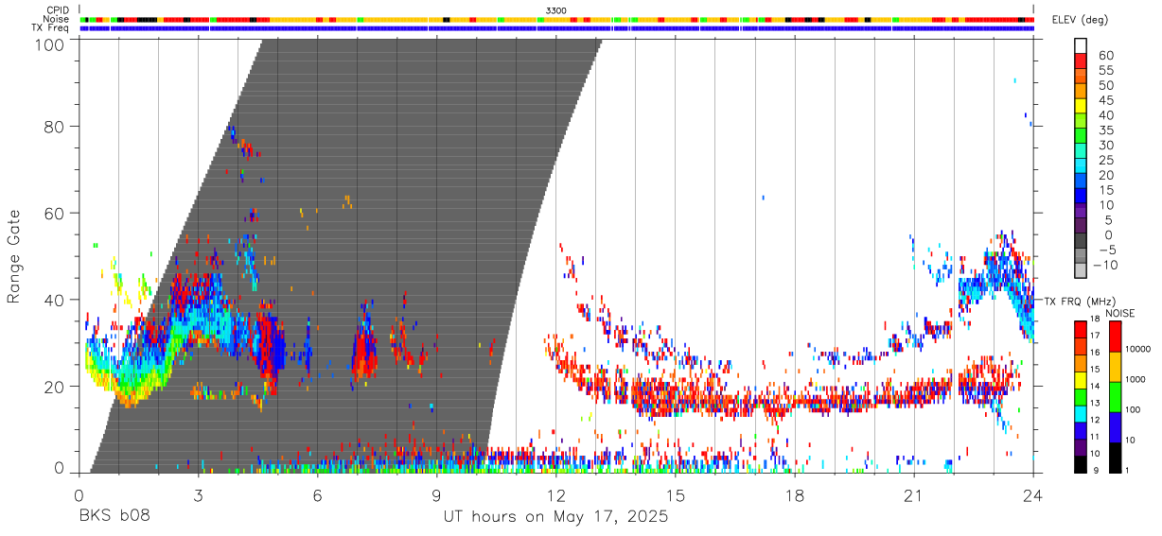Click the TX Freq row label
The image size is (1162, 536).
pos(50,27)
